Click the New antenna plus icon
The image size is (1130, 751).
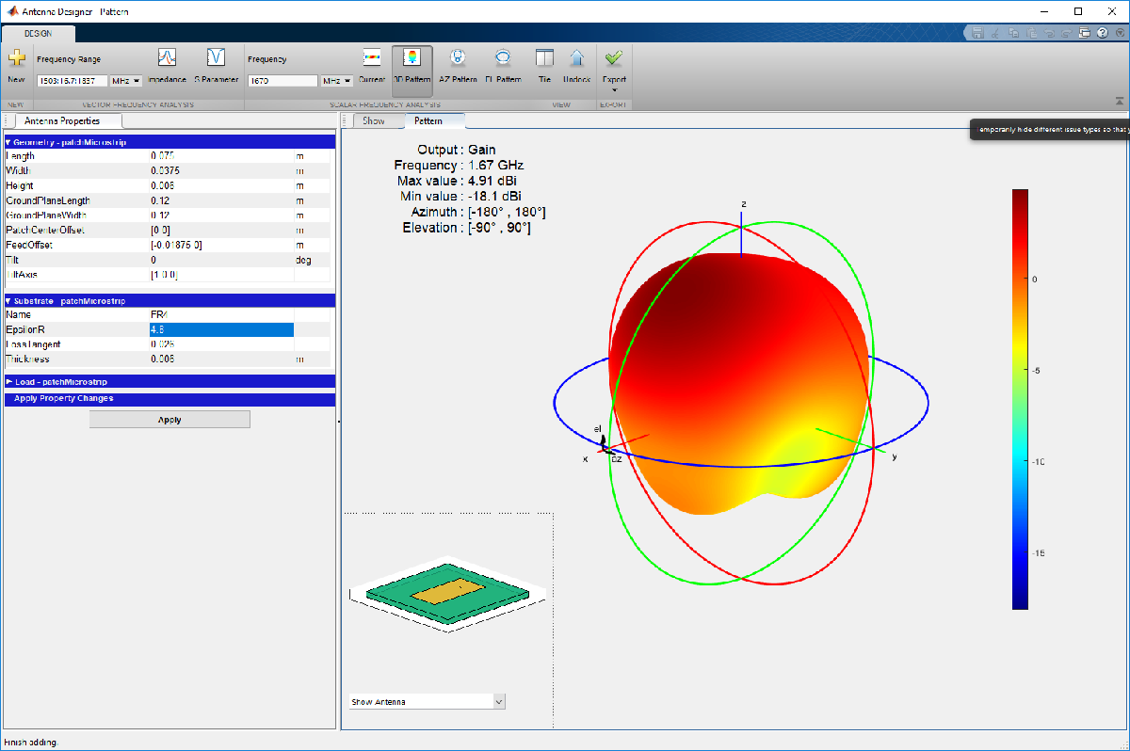(x=16, y=59)
